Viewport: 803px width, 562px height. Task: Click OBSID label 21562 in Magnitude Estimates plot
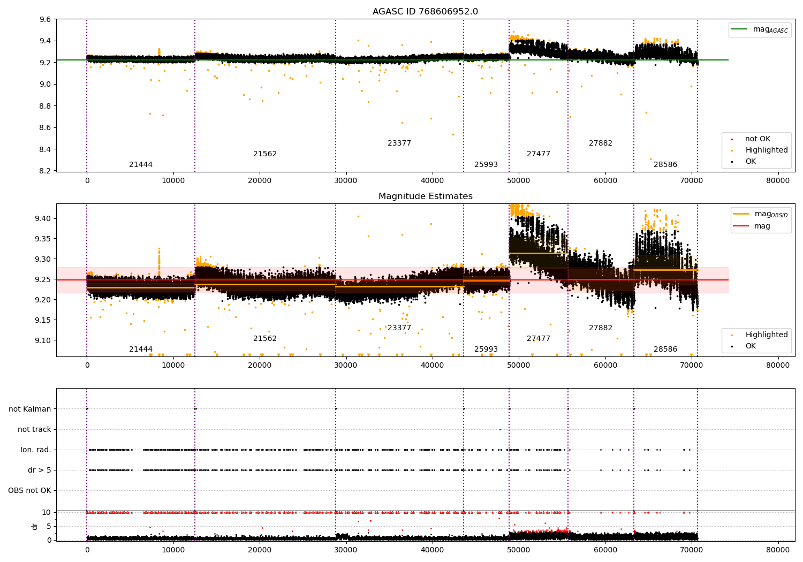(265, 338)
